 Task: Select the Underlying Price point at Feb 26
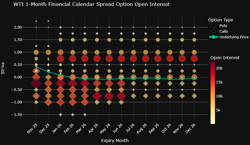73,77
